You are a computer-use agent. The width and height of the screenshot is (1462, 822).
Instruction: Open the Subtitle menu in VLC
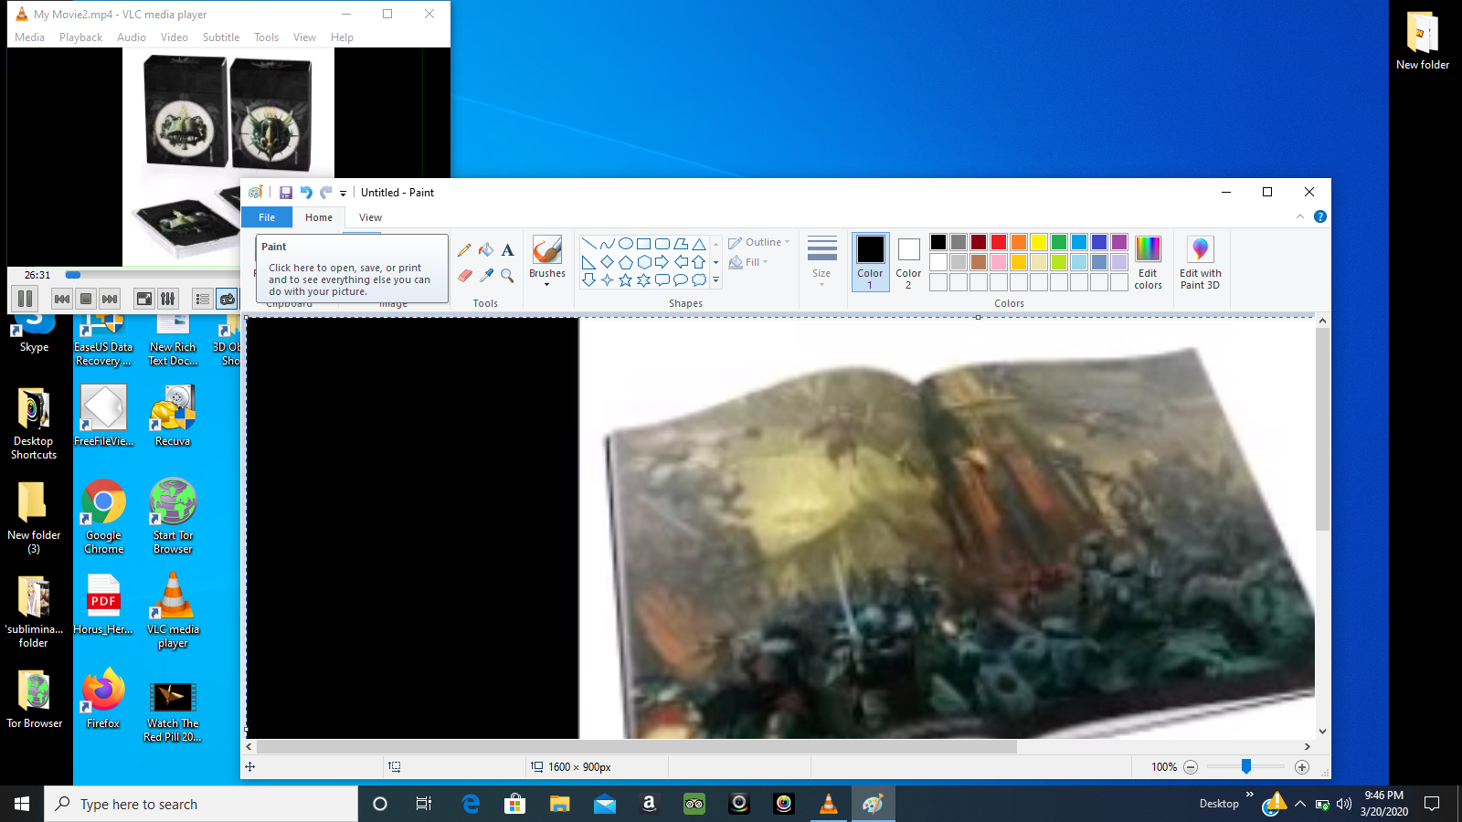click(221, 37)
